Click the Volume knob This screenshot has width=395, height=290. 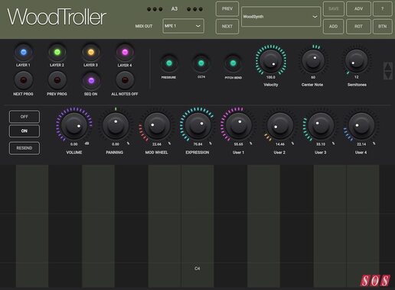74,126
